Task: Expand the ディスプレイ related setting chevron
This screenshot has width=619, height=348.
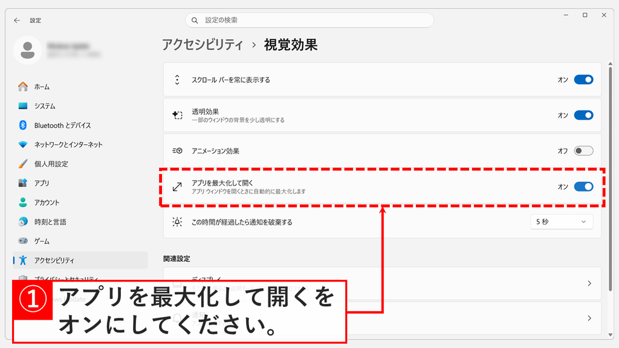Action: click(589, 283)
